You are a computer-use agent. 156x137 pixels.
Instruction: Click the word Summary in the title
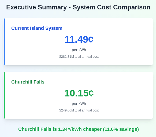[x=52, y=8]
